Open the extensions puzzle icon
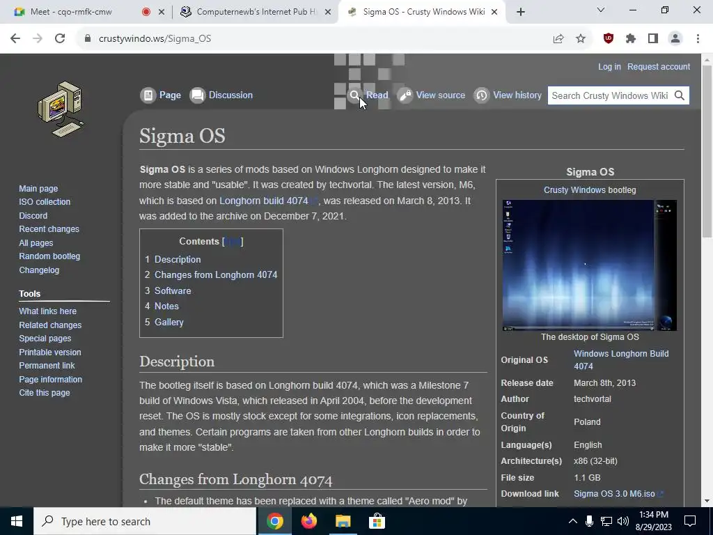Viewport: 713px width, 535px height. click(x=631, y=39)
